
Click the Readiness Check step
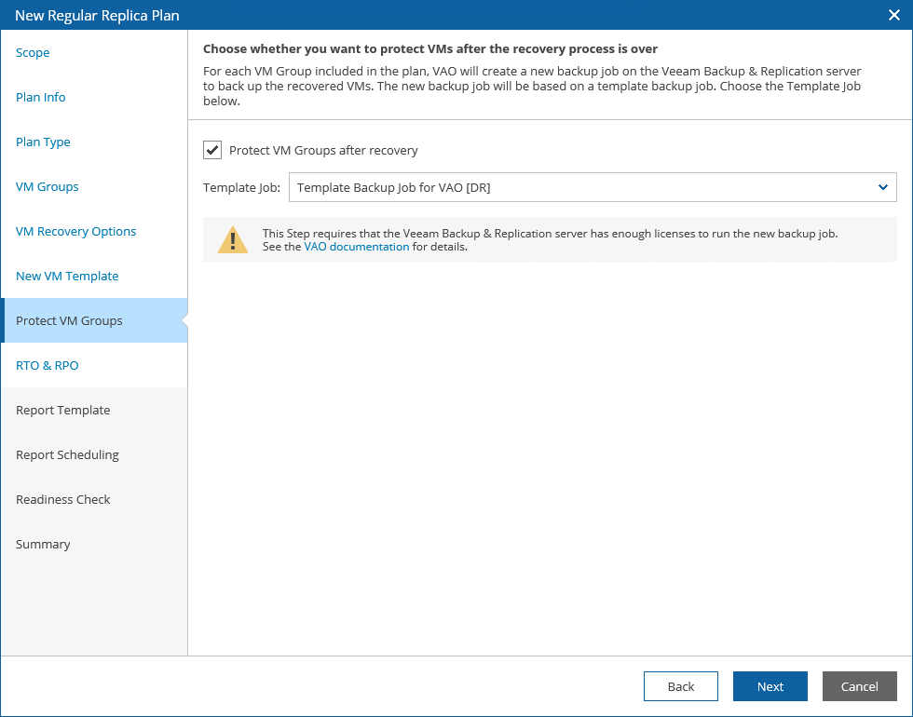coord(63,500)
